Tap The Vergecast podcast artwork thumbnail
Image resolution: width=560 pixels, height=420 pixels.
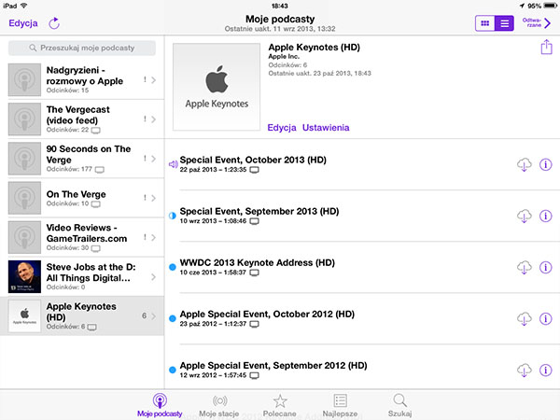(24, 119)
